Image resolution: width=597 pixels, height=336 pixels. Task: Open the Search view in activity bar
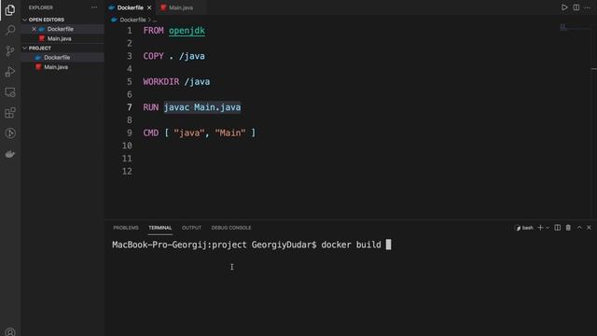pyautogui.click(x=10, y=30)
